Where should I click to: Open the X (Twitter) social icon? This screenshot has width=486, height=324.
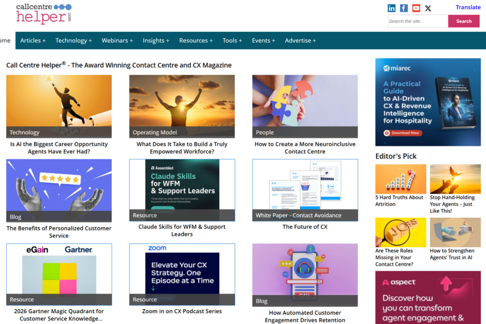point(428,9)
